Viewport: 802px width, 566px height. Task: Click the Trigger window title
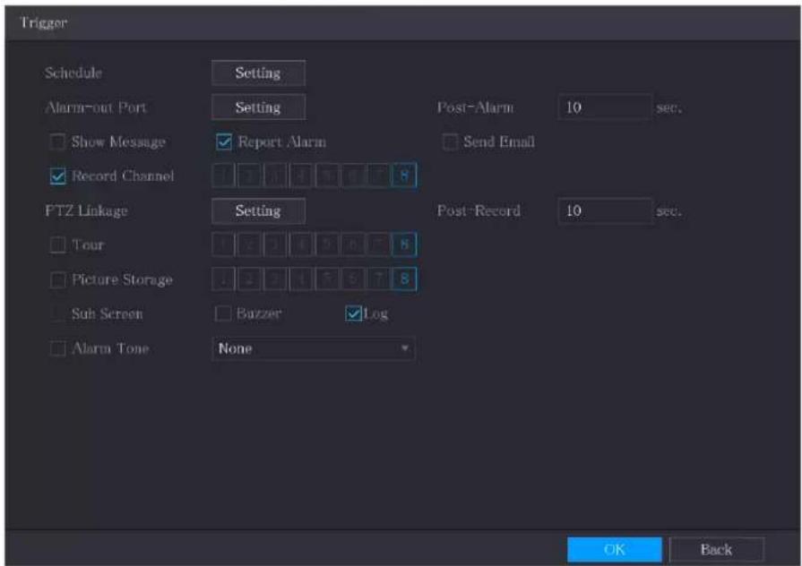click(44, 23)
